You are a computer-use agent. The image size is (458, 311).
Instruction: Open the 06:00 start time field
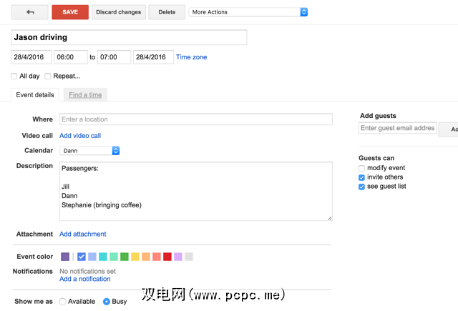70,57
